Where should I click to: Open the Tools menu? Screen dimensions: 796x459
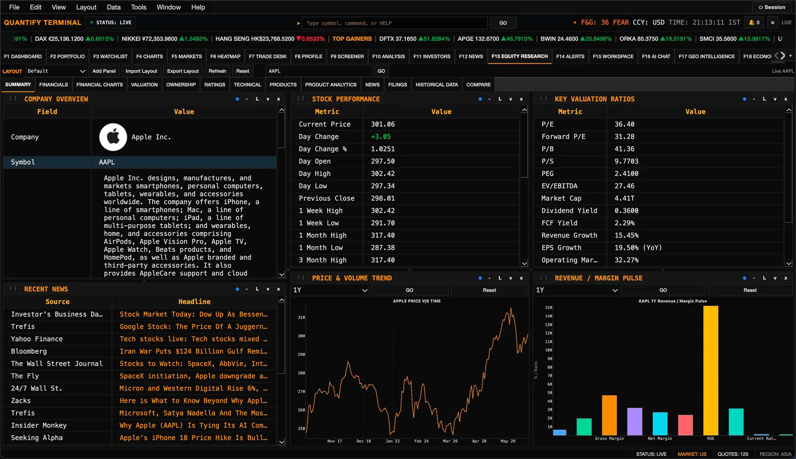(138, 7)
